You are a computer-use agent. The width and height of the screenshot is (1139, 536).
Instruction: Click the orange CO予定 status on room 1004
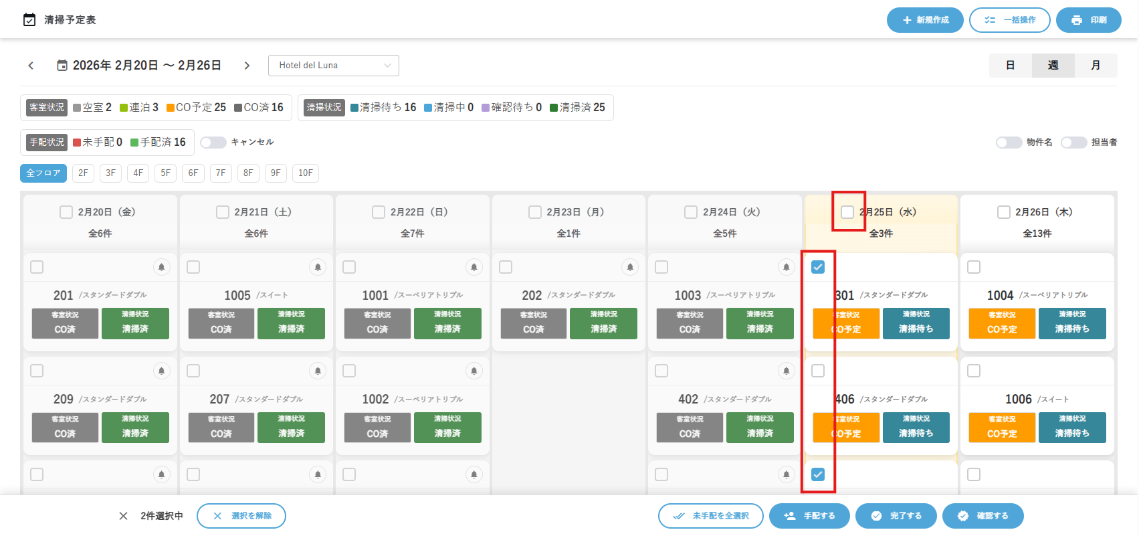coord(1001,324)
